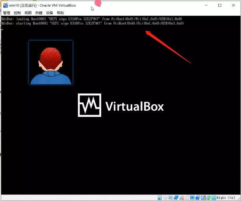Open the 热键 menu
The width and height of the screenshot is (241, 201).
pyautogui.click(x=39, y=13)
